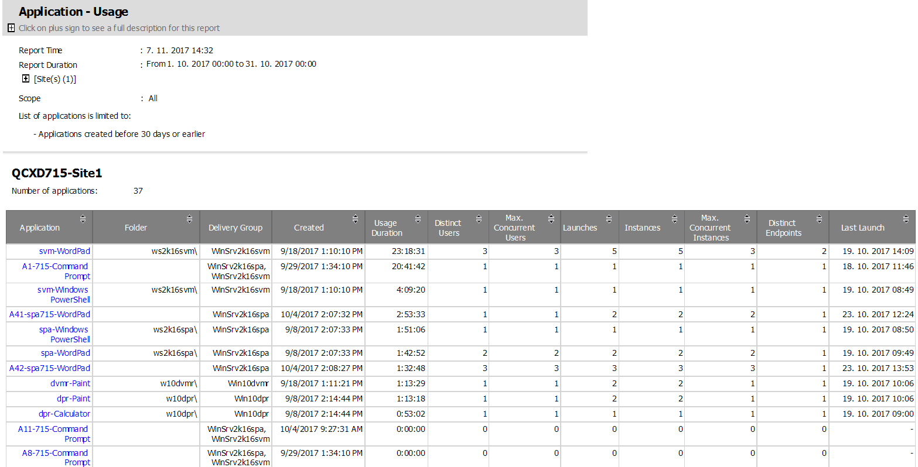Open the A41-spa715-WordPad link
Viewport: 918px width, 467px height.
50,314
